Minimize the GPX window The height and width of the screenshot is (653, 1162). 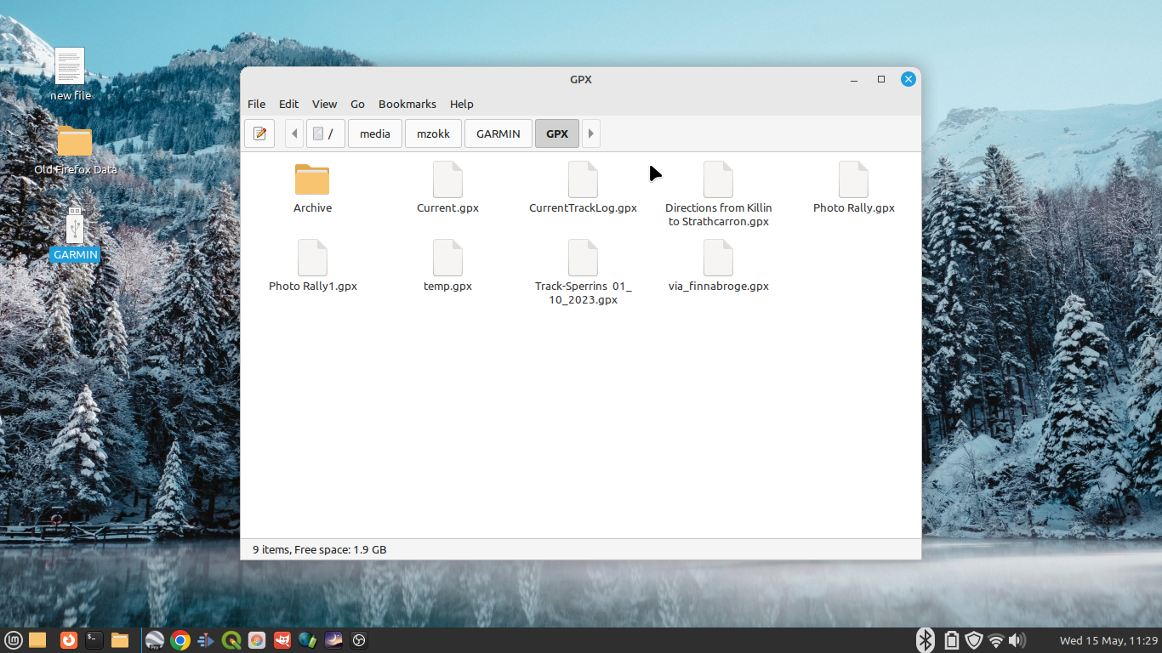pos(854,79)
